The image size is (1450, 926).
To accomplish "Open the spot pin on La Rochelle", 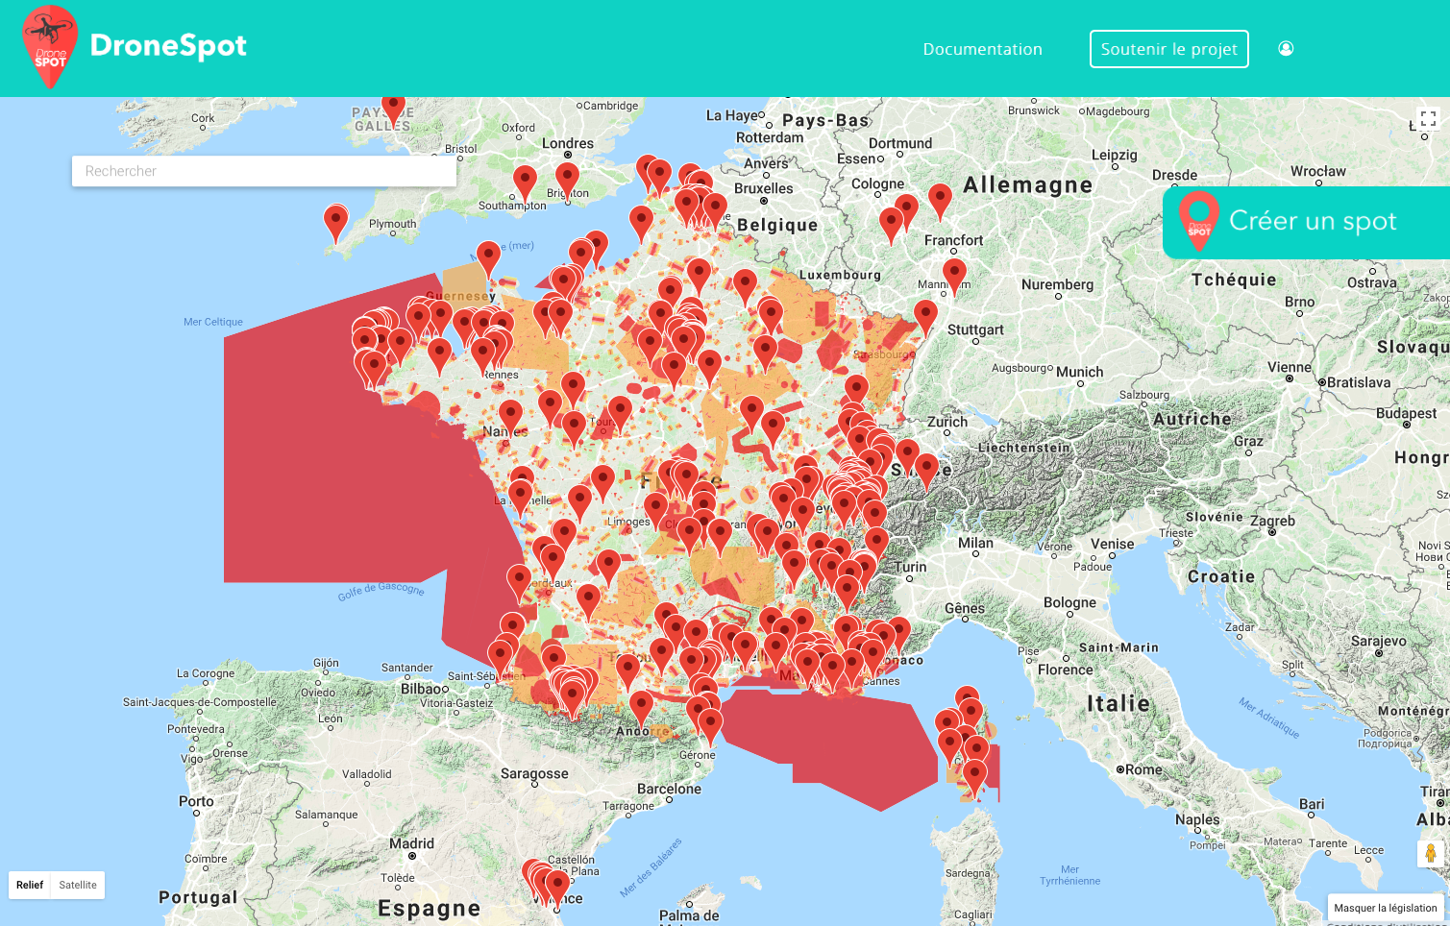I will click(521, 498).
